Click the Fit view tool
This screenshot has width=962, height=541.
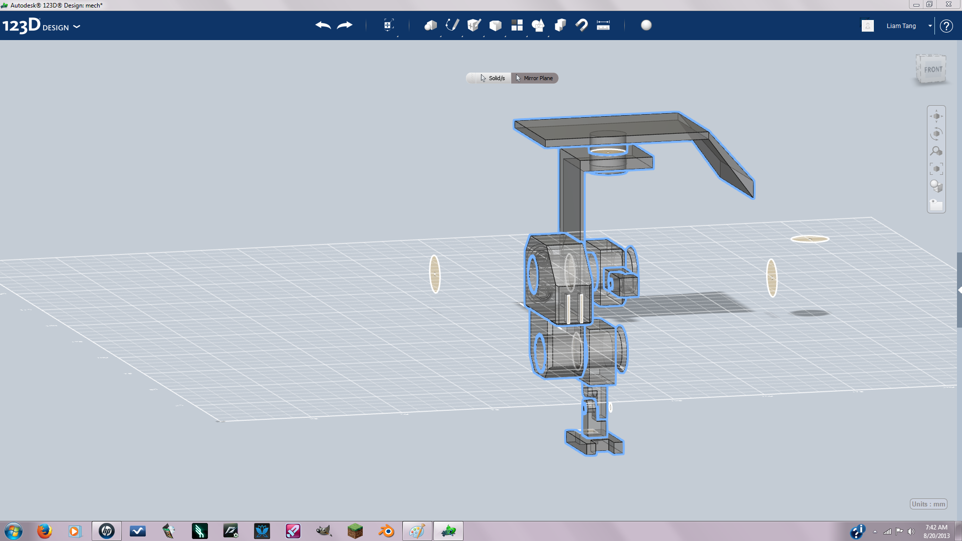pos(936,169)
